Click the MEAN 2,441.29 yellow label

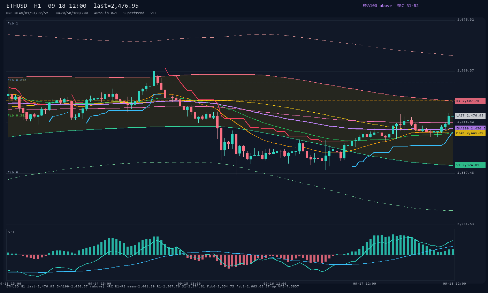click(470, 133)
